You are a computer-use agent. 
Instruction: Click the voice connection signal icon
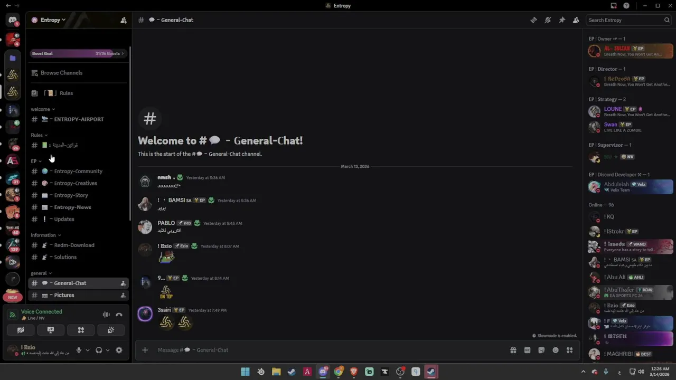12,315
